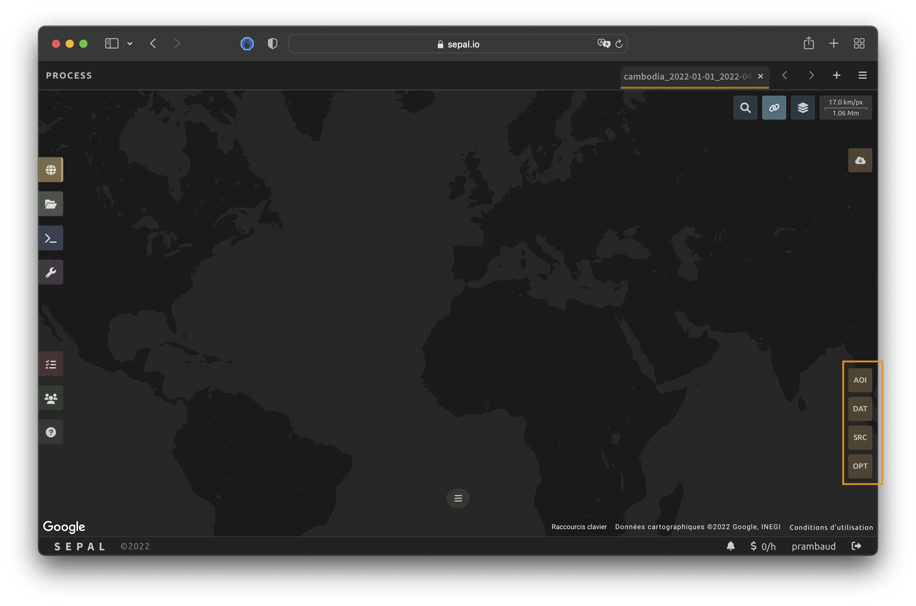The height and width of the screenshot is (606, 916).
Task: Open the OPT options panel
Action: [860, 466]
